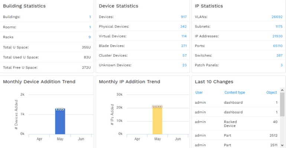Open the Buildings count link
The image size is (286, 148).
[x=90, y=17]
